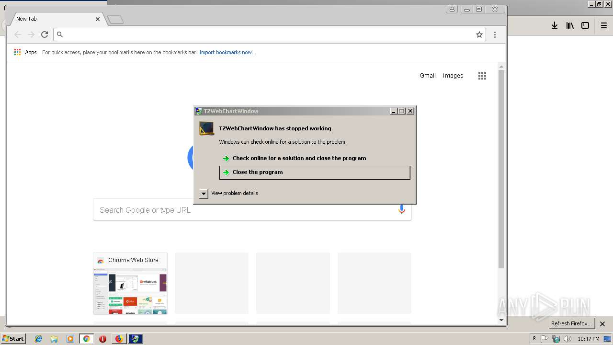The image size is (613, 345).
Task: Open Firefox downloads arrow icon
Action: tap(555, 26)
